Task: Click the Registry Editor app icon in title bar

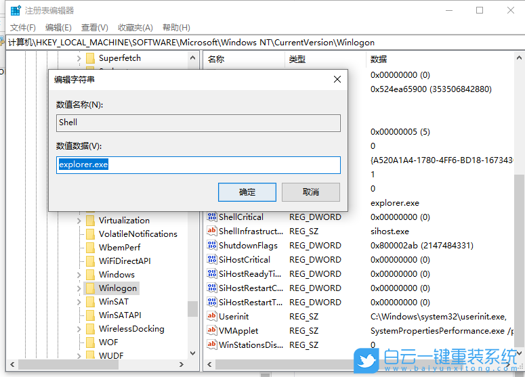Action: pyautogui.click(x=16, y=10)
